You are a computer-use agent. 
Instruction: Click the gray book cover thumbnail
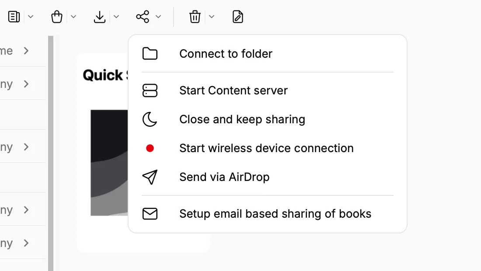pos(109,163)
